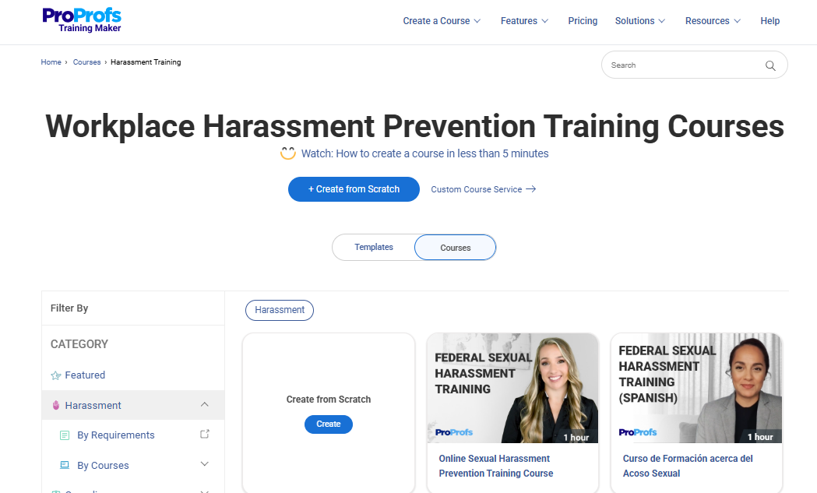The width and height of the screenshot is (817, 493).
Task: Select the Featured category
Action: point(85,375)
